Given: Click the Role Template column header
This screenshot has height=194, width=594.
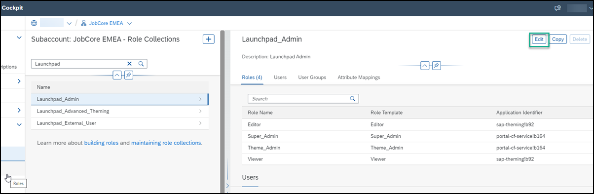Looking at the screenshot, I should (386, 113).
